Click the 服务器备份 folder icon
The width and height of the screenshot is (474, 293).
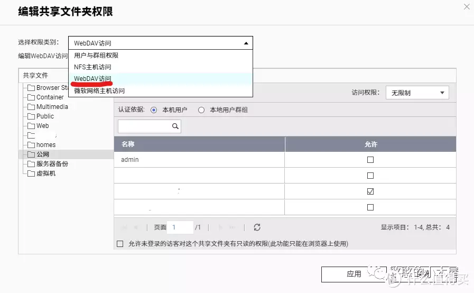click(31, 164)
